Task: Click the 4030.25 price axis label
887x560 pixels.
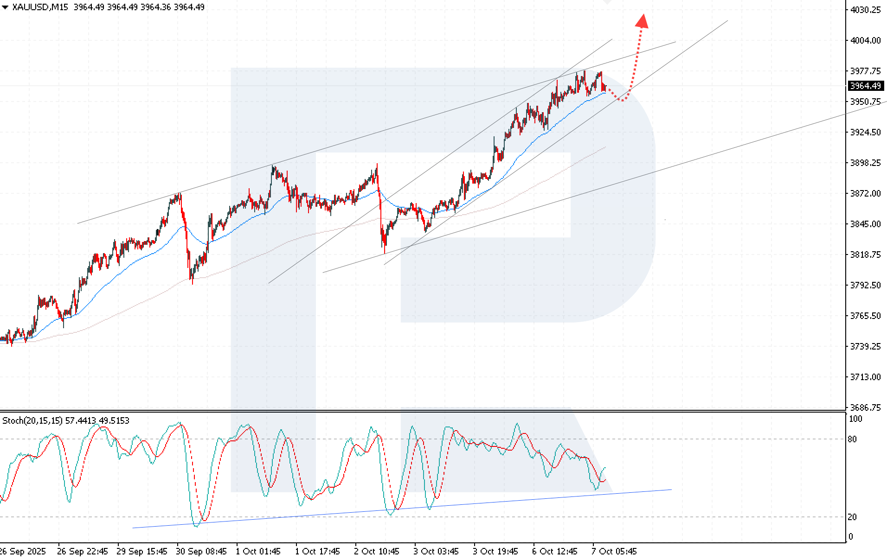Action: pyautogui.click(x=865, y=10)
